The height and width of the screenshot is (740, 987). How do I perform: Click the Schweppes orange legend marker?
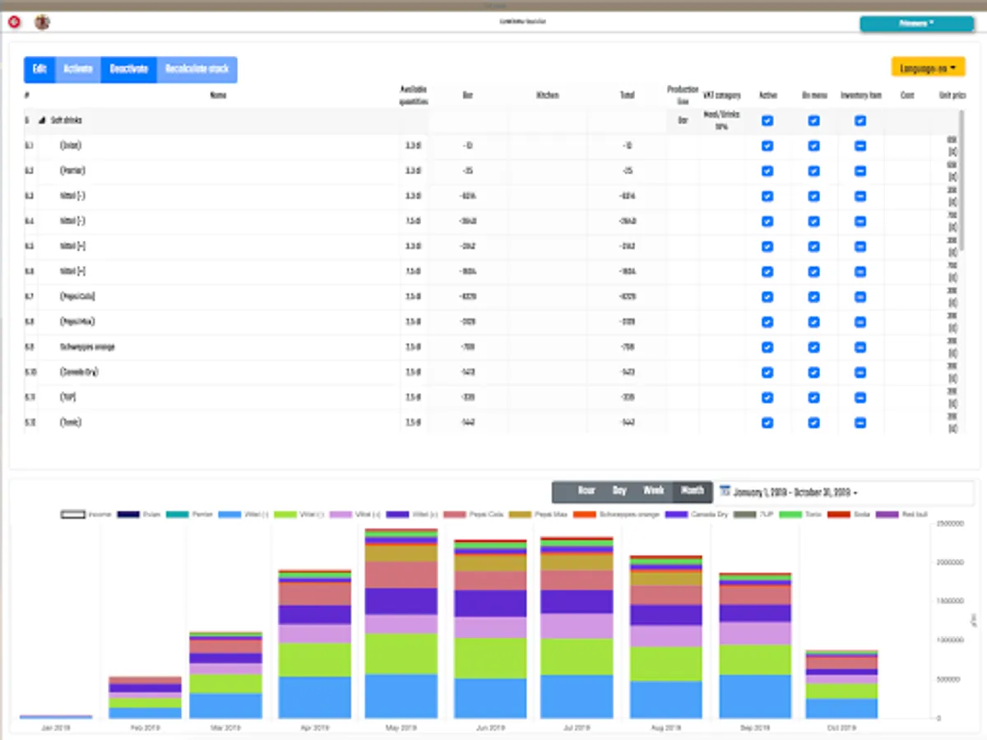click(x=582, y=515)
